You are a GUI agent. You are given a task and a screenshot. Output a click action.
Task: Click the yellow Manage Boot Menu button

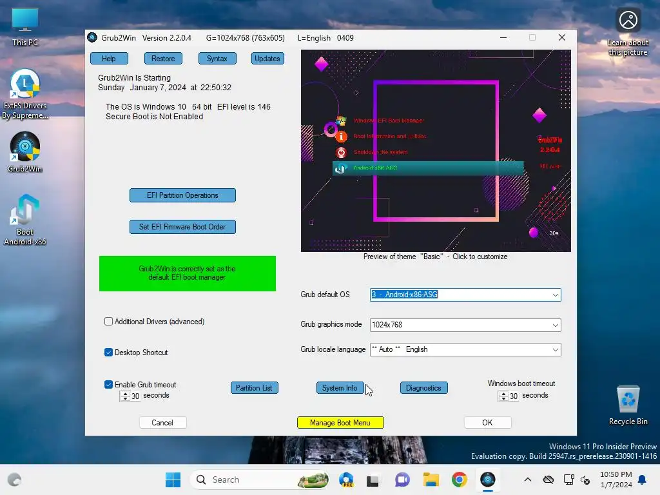[340, 423]
